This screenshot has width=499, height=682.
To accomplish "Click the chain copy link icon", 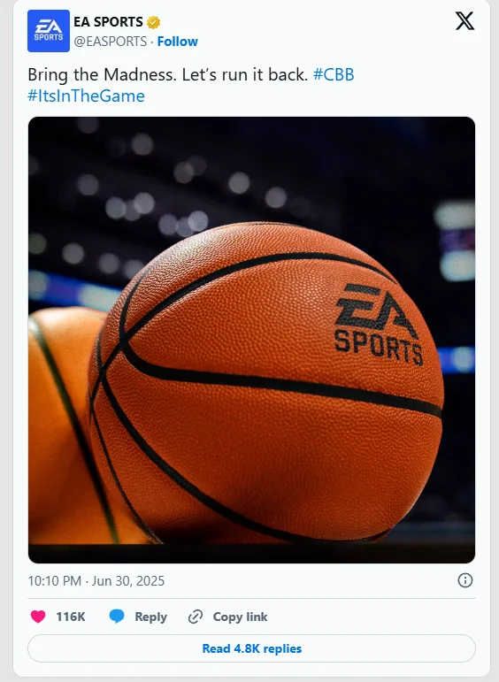I will click(x=196, y=617).
